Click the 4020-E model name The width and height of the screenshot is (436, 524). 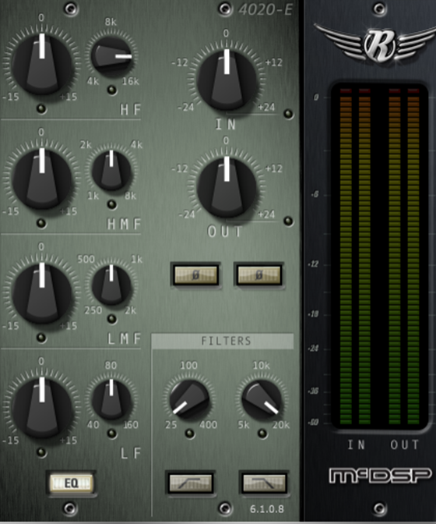pos(265,9)
